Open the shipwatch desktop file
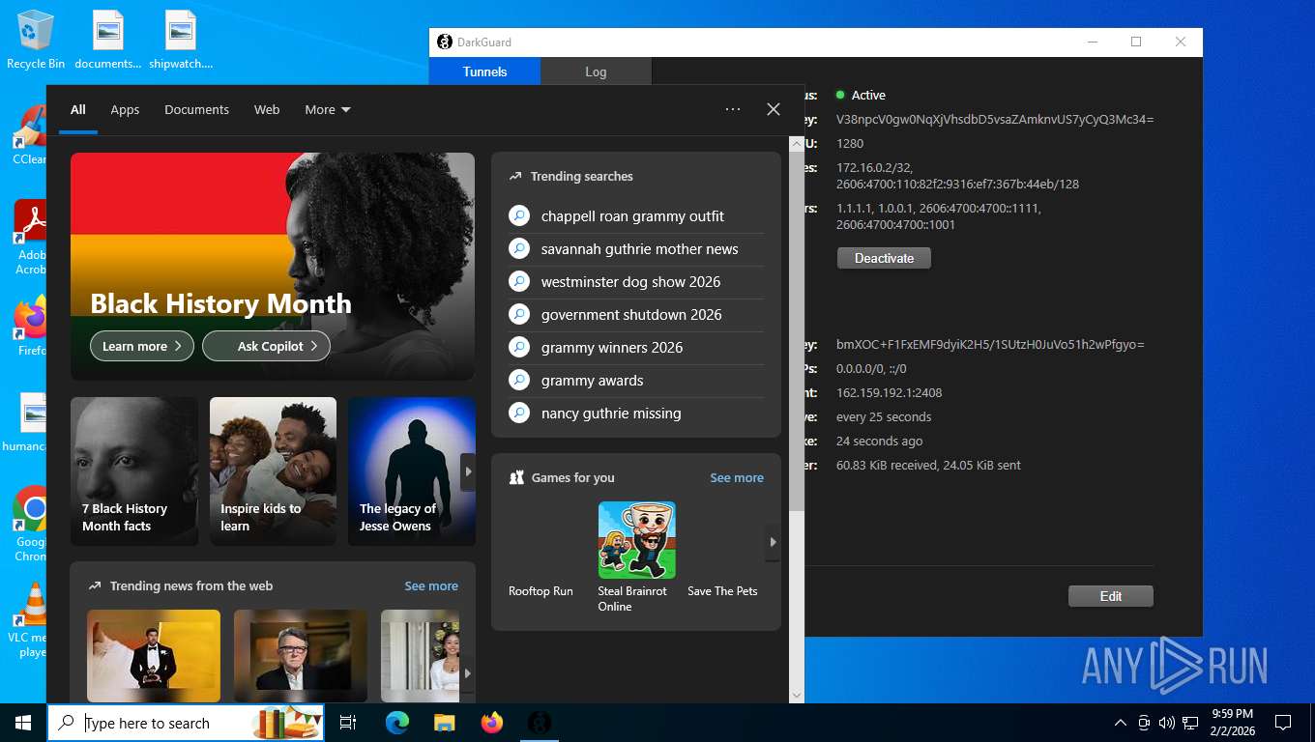The image size is (1315, 742). [x=181, y=40]
